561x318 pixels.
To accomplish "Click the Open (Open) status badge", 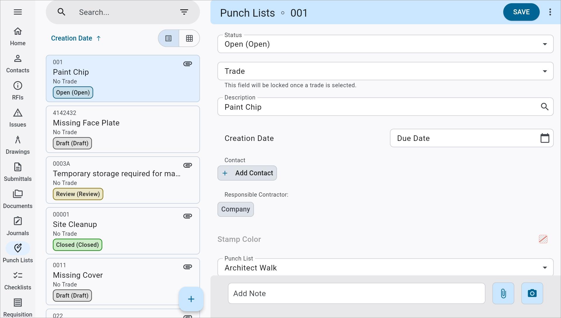I will 73,92.
